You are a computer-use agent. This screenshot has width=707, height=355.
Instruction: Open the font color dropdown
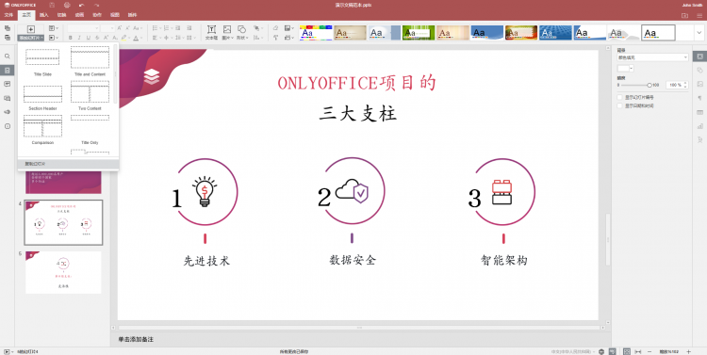coord(141,38)
